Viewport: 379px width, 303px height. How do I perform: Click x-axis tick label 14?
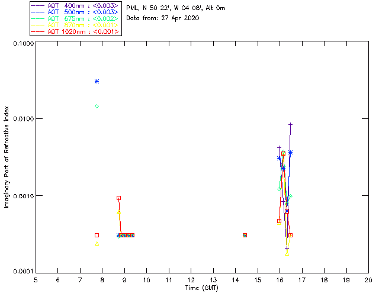pos(236,280)
